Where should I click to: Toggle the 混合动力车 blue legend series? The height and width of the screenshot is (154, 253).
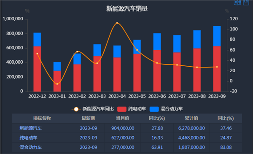pyautogui.click(x=166, y=109)
